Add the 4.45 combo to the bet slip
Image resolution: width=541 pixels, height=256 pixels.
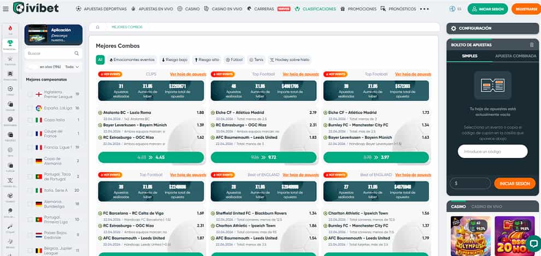tap(151, 157)
